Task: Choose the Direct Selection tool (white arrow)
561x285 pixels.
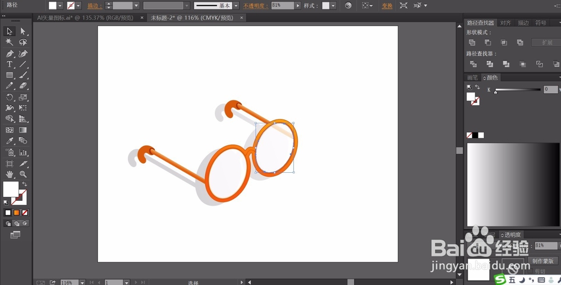Action: (x=23, y=31)
